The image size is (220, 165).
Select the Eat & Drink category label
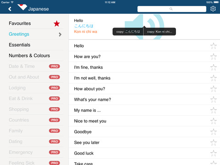click(21, 99)
